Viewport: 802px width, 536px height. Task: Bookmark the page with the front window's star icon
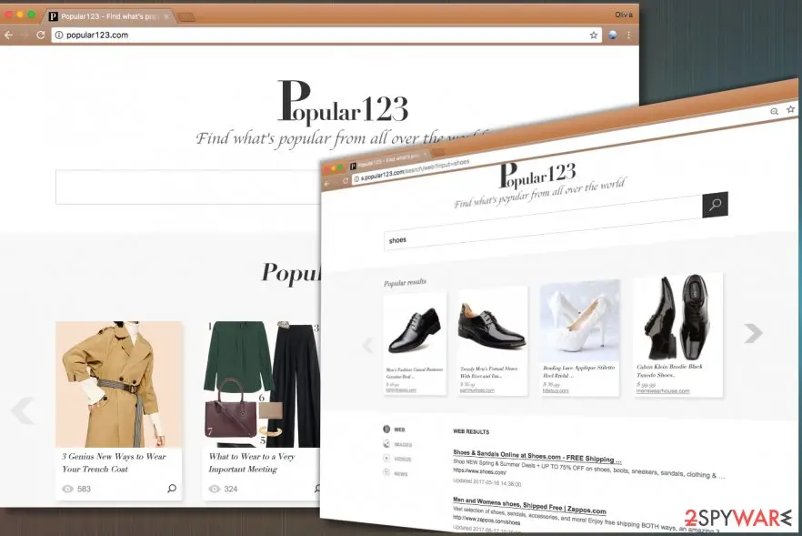pos(791,108)
